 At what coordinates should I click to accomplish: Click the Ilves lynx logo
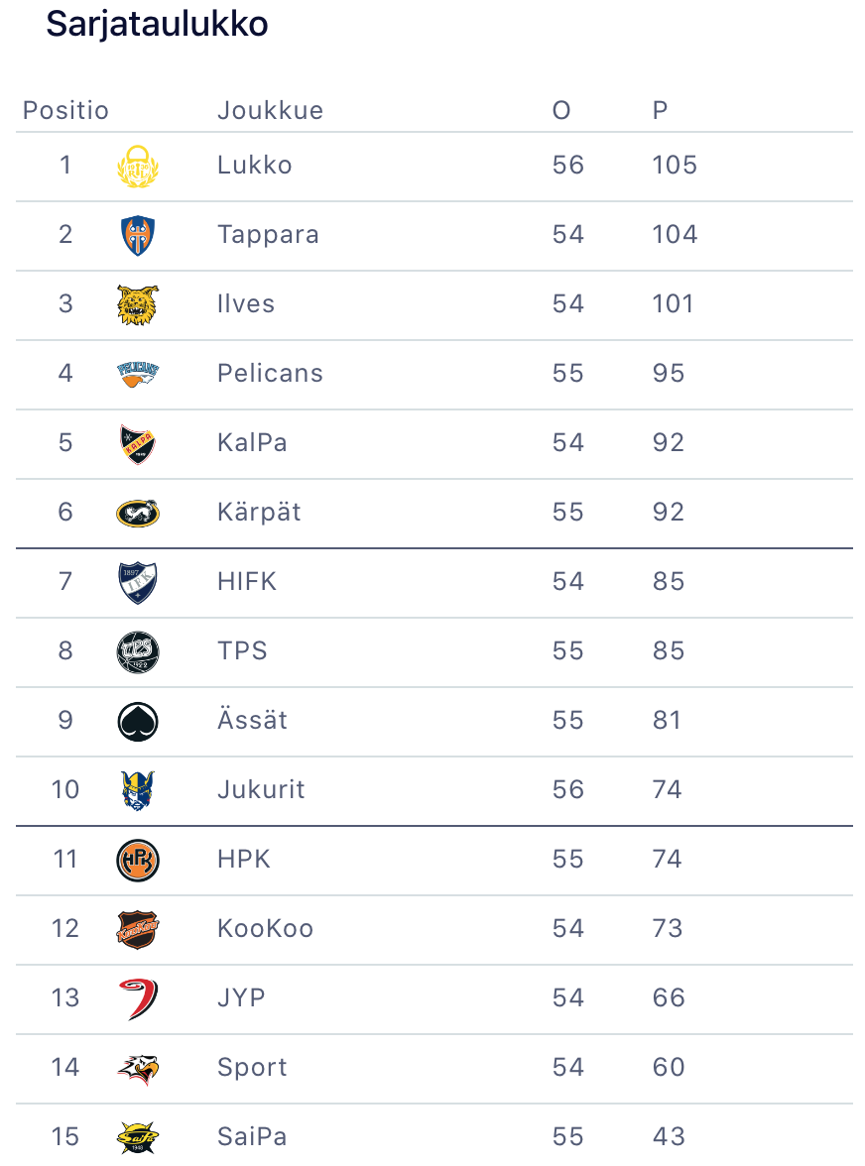(x=138, y=304)
